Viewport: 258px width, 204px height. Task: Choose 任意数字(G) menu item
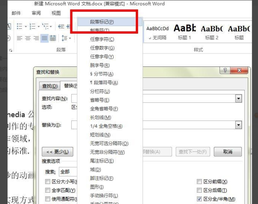pyautogui.click(x=110, y=48)
